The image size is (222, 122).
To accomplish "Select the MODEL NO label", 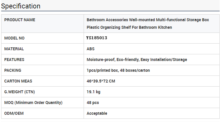I will click(14, 38).
